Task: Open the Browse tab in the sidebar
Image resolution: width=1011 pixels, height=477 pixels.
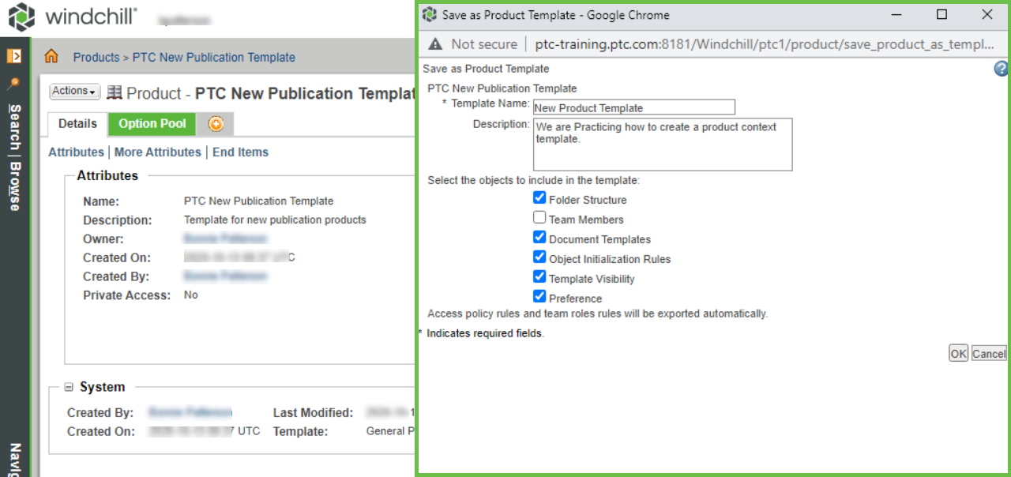Action: 14,186
